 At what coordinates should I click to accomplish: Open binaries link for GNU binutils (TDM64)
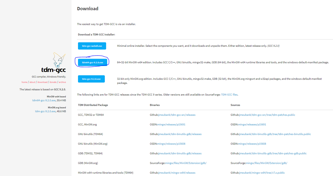click(180, 134)
